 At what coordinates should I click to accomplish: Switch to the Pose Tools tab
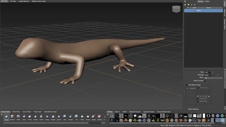coord(37,112)
